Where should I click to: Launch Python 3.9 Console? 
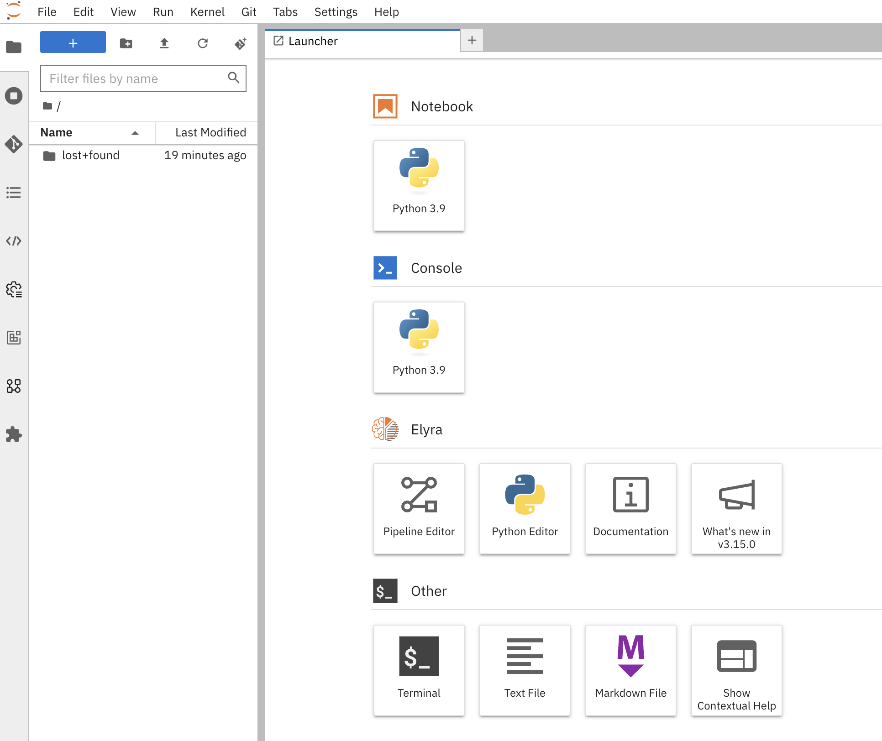tap(419, 347)
